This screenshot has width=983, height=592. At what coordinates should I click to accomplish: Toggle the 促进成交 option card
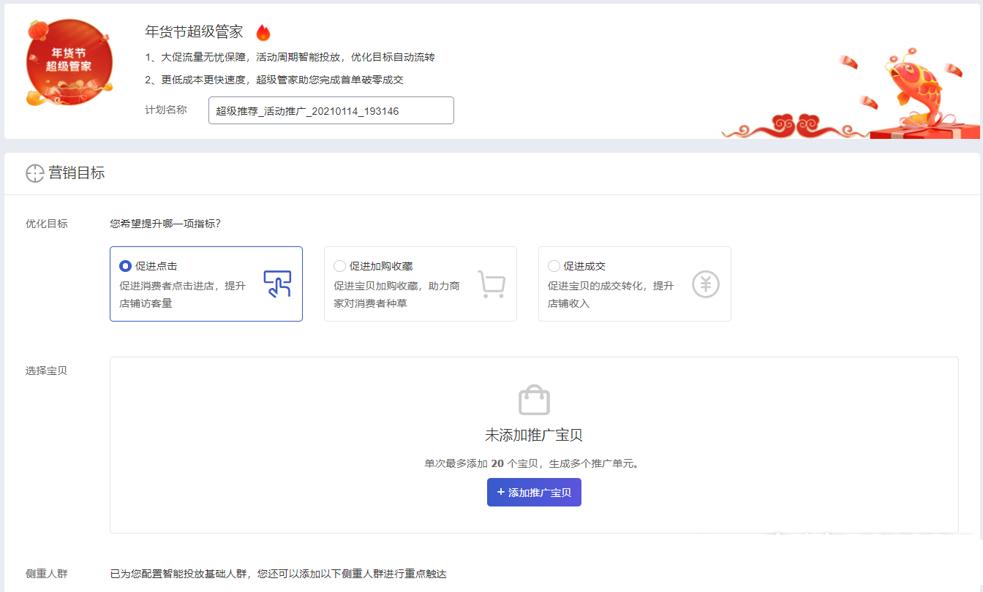(635, 284)
